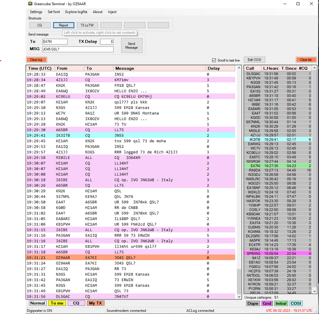Click the Send Message button
This screenshot has height=314, width=319.
pyautogui.click(x=132, y=45)
